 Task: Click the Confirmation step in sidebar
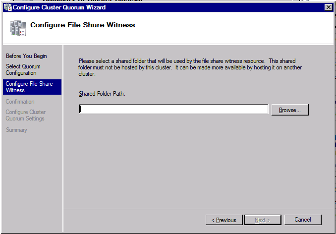tap(20, 102)
